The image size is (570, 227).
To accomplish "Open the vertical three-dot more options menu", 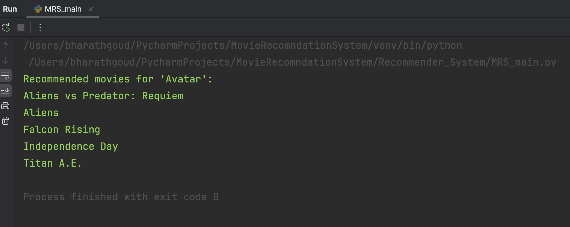I will (40, 27).
